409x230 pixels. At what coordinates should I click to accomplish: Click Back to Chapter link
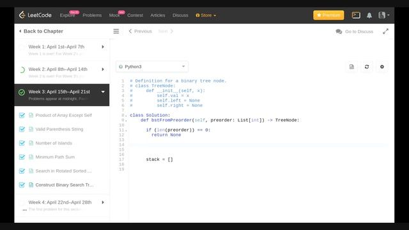point(41,31)
